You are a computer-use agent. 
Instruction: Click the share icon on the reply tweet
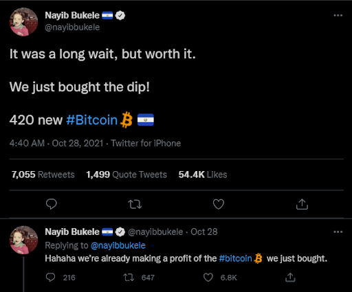pos(290,277)
